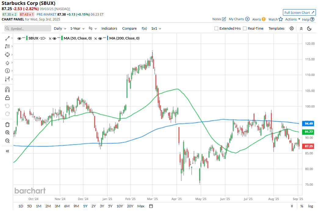Select the 1D time range
Screen dimensions: 318x211
(x=21, y=206)
